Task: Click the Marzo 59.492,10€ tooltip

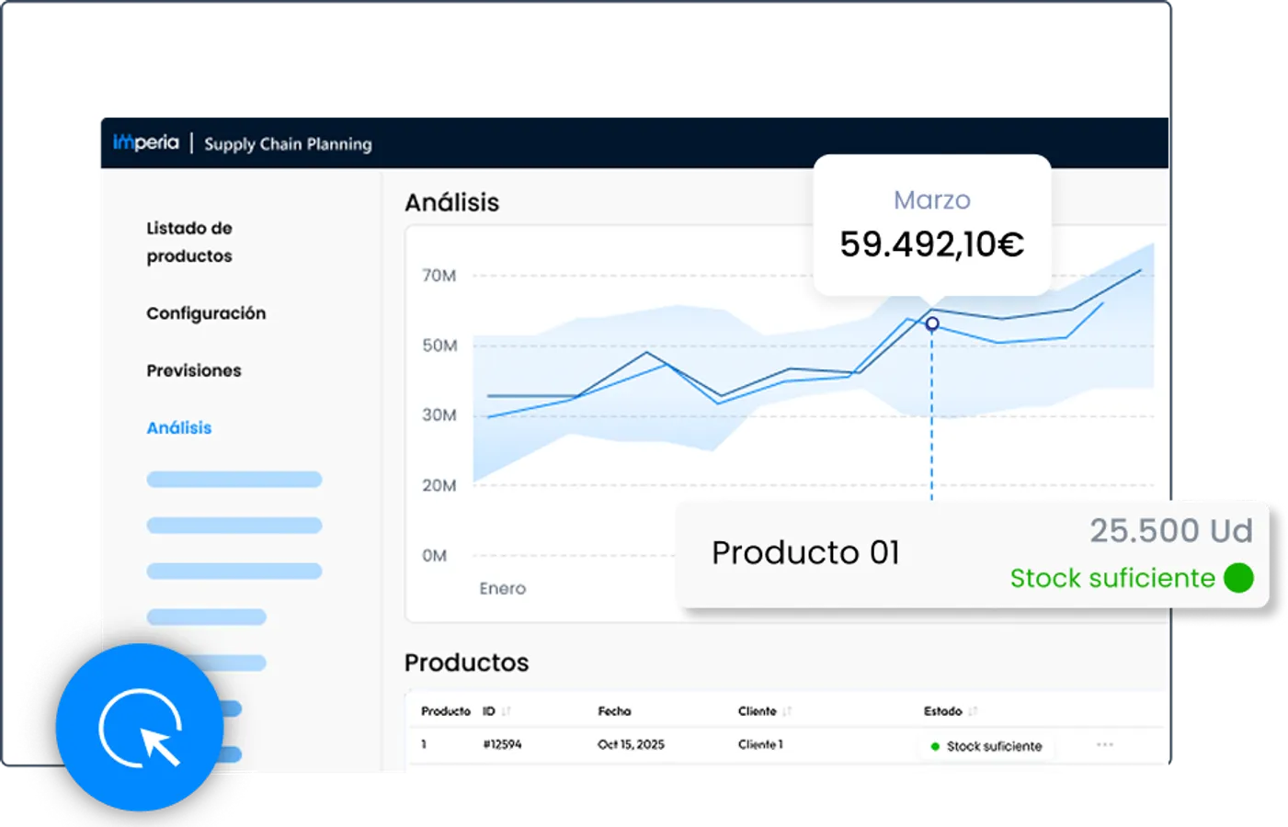Action: point(932,225)
